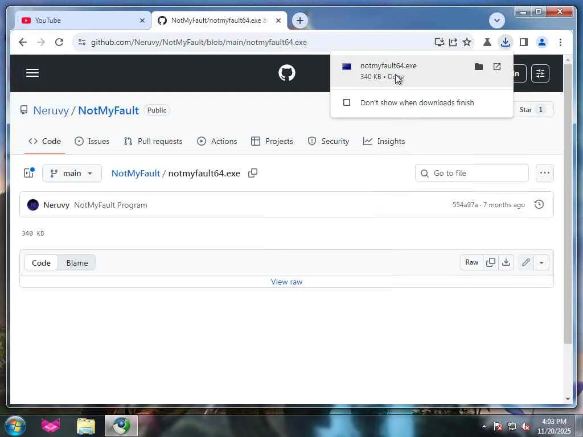
Task: Open the tab search dropdown chevron
Action: (496, 20)
